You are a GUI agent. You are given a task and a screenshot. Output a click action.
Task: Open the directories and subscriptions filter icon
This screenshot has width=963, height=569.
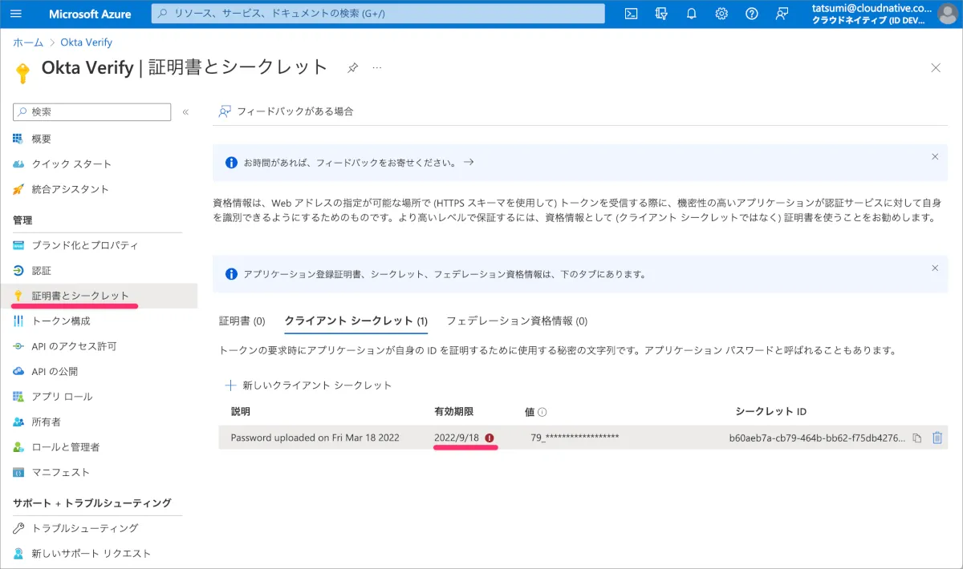point(661,14)
